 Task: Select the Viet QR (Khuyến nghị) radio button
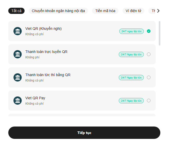pos(149,31)
